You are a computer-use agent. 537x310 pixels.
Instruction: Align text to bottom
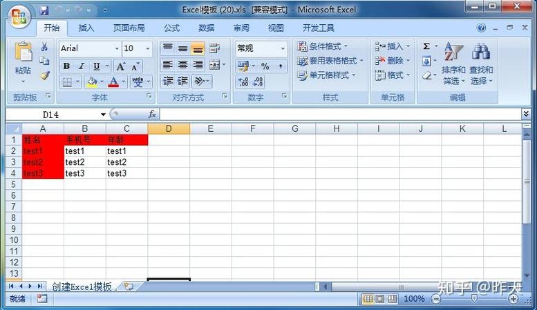click(x=198, y=48)
